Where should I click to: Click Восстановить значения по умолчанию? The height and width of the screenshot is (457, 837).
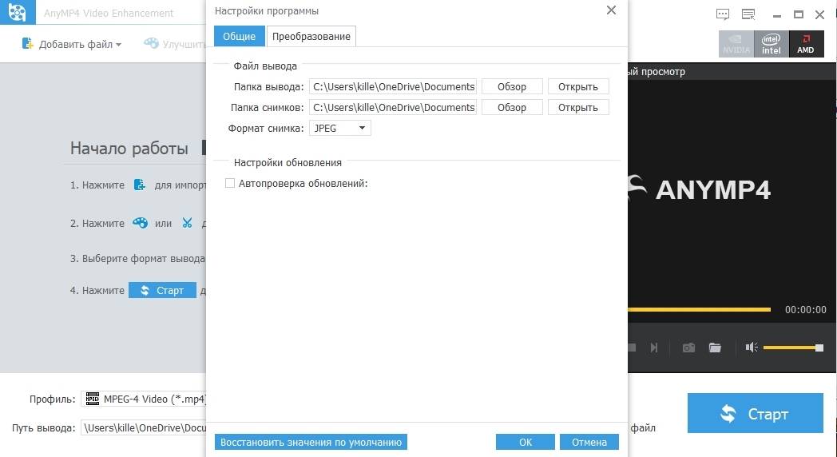(311, 442)
